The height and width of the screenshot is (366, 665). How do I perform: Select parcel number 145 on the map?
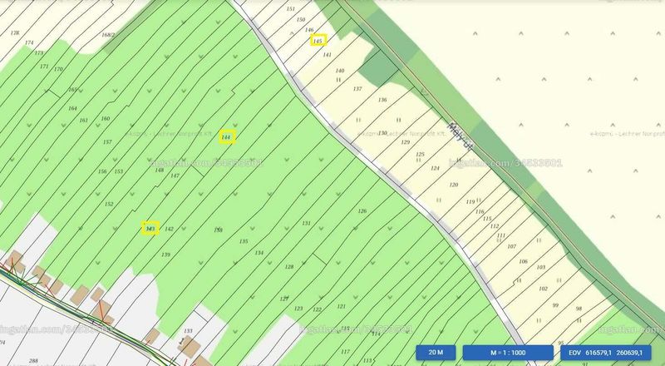318,41
